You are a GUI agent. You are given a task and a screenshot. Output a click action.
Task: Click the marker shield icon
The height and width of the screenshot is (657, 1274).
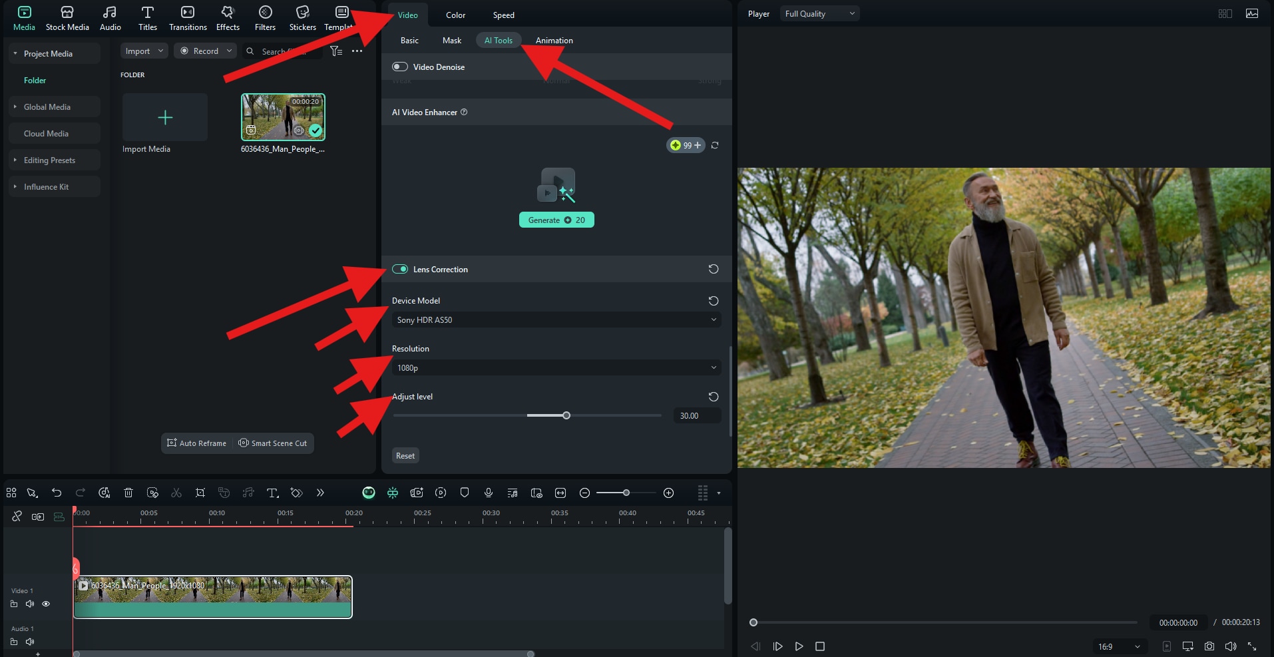click(x=465, y=493)
